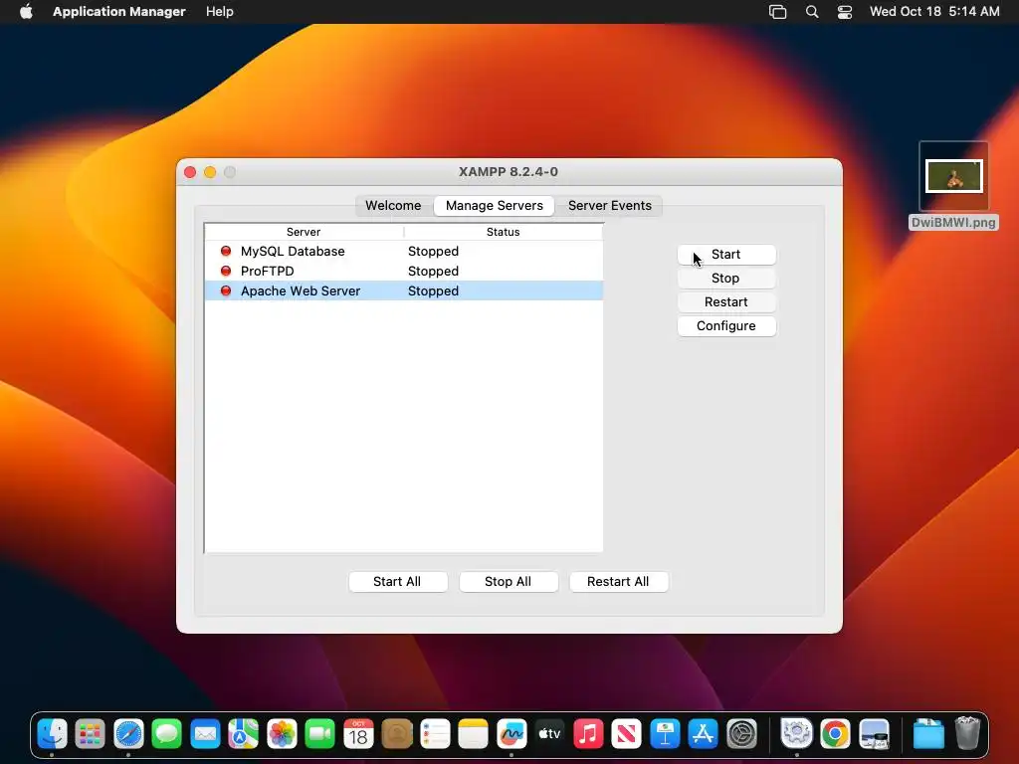The image size is (1019, 764).
Task: Select the DwiBMWI.png desktop file thumbnail
Action: [953, 176]
